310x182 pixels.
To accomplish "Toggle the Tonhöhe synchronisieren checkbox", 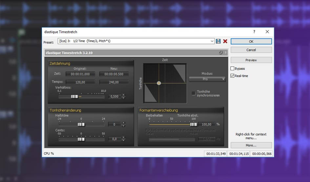I will [194, 93].
